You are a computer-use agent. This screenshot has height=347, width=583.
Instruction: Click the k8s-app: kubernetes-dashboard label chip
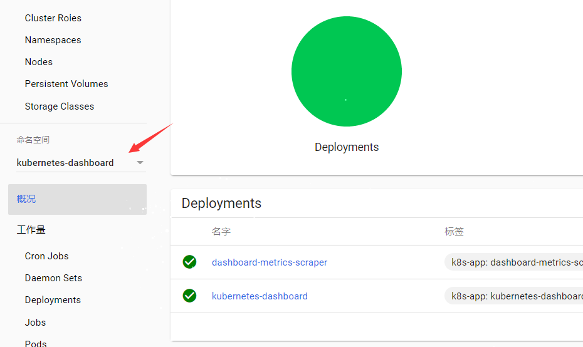point(514,296)
